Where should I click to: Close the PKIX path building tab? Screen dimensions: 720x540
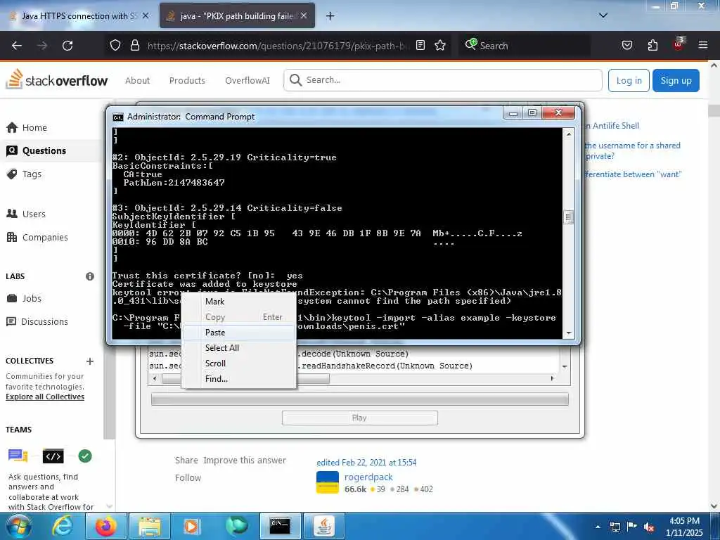[304, 15]
